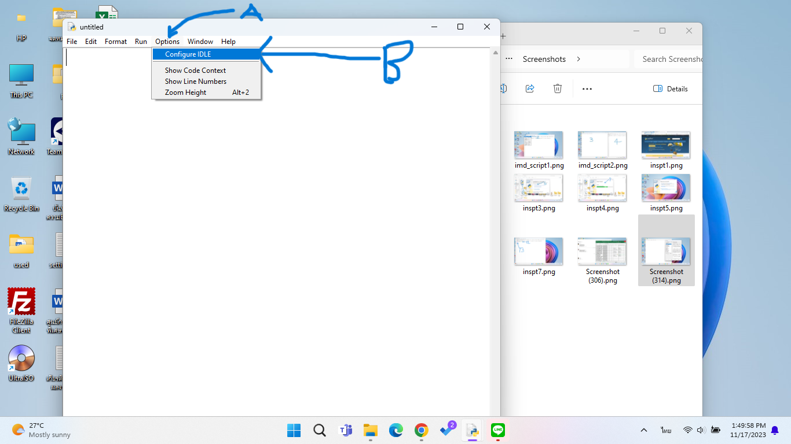This screenshot has height=444, width=791.
Task: Toggle Show Line Numbers option
Action: coord(195,82)
